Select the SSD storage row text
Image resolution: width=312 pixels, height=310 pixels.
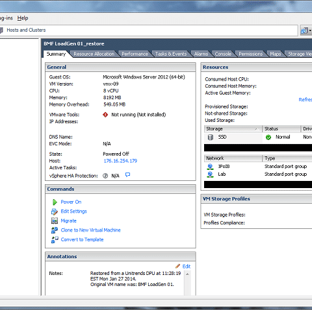(222, 137)
